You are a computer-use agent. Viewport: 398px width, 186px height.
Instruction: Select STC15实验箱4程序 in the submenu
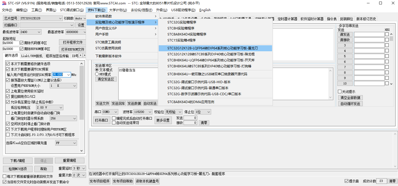pos(215,40)
